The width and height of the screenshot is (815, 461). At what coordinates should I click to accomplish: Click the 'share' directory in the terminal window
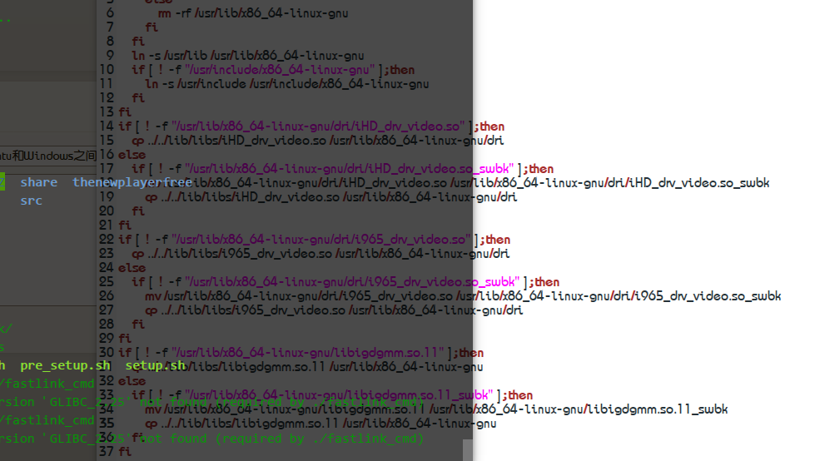coord(39,182)
